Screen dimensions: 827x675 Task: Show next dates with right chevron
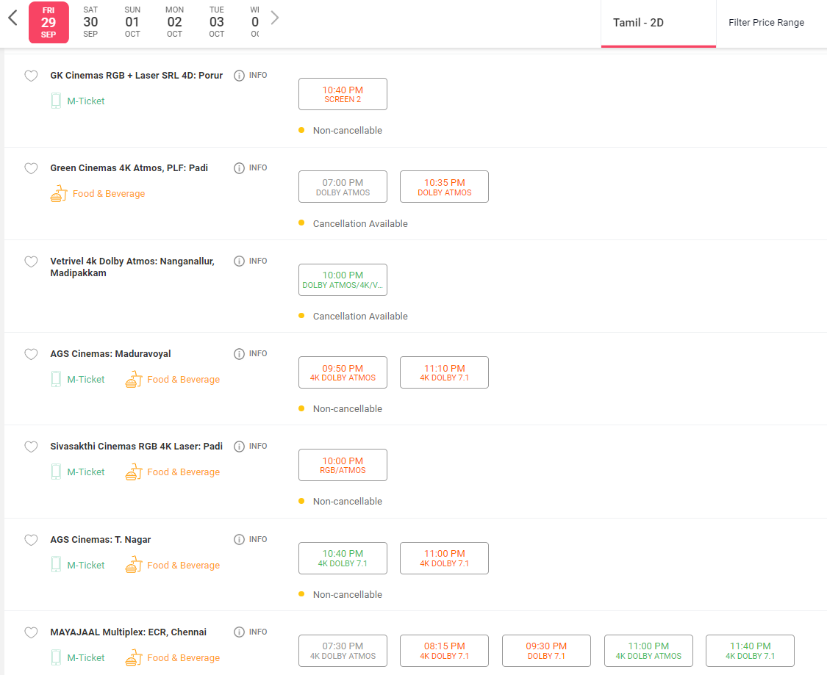(x=274, y=18)
